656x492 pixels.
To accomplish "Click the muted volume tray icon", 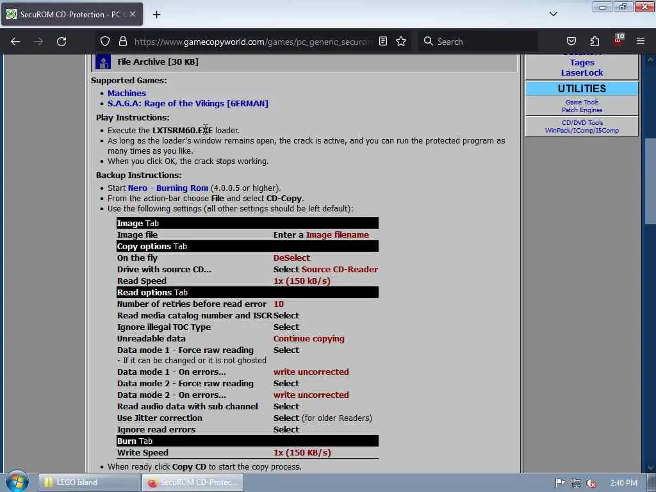I will pos(591,483).
